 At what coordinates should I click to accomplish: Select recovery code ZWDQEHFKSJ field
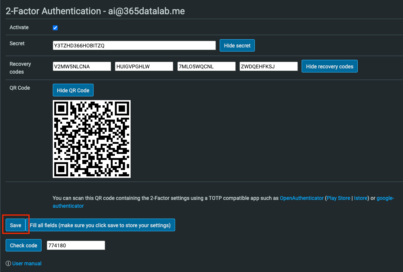[x=269, y=67]
